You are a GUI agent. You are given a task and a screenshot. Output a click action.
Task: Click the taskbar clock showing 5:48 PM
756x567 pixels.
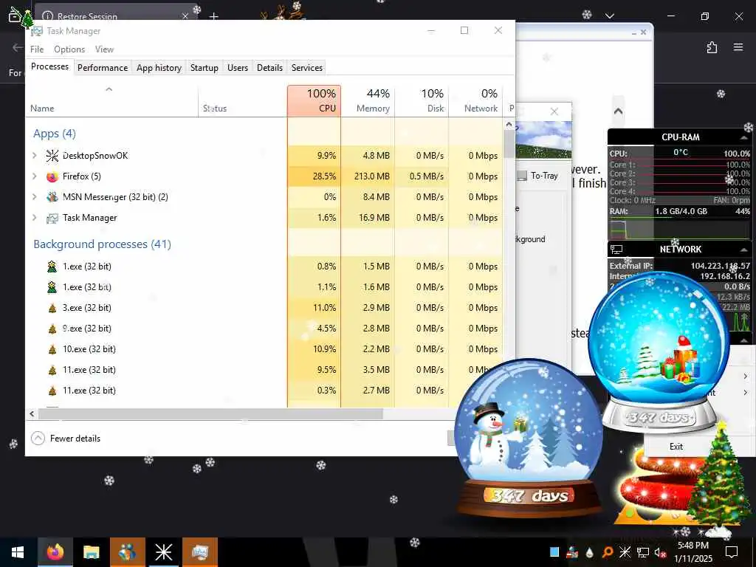tap(693, 552)
